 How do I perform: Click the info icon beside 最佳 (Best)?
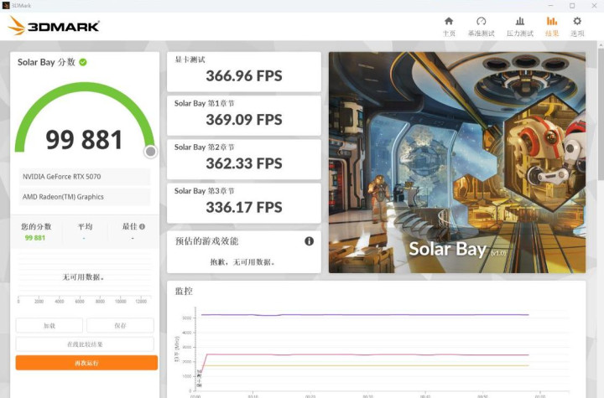pyautogui.click(x=142, y=227)
